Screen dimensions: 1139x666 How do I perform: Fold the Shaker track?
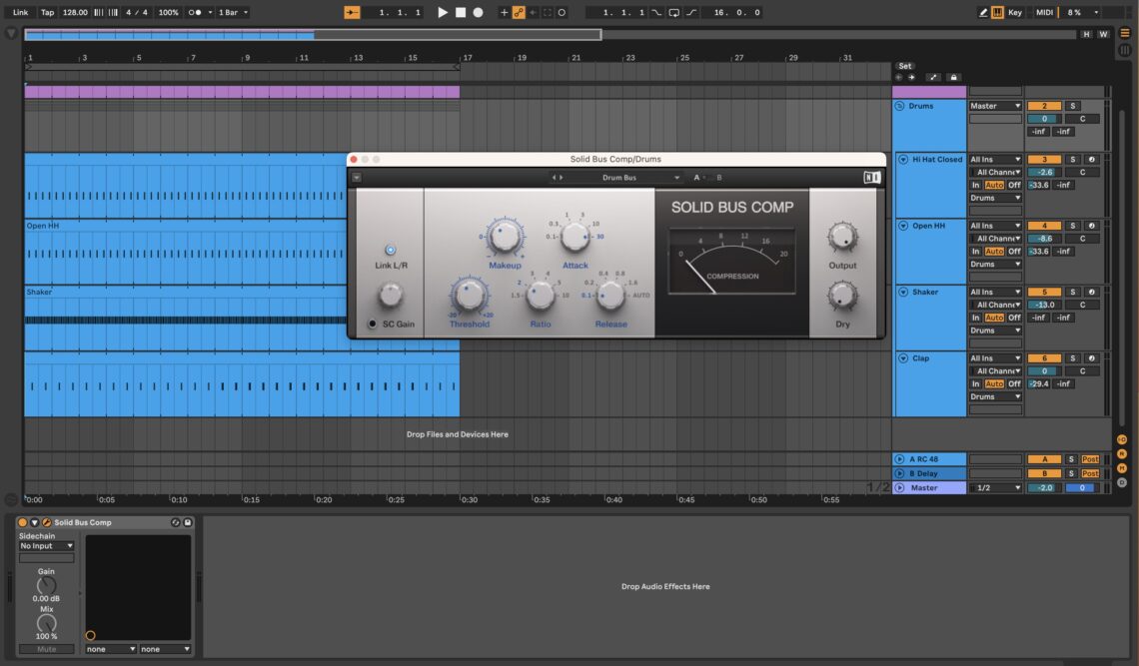coord(903,292)
